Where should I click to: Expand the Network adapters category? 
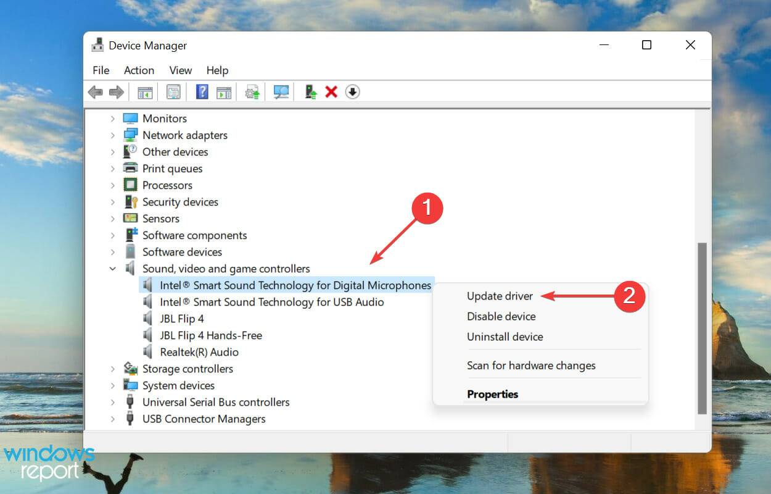pyautogui.click(x=113, y=135)
